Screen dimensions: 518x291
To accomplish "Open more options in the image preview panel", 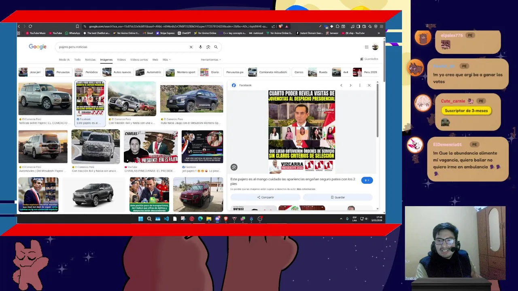I will pyautogui.click(x=360, y=85).
